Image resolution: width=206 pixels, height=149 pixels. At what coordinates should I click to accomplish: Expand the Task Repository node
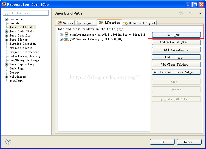pyautogui.click(x=6, y=64)
